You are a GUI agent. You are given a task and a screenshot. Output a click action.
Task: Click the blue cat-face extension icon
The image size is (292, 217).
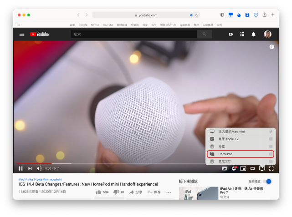[247, 15]
